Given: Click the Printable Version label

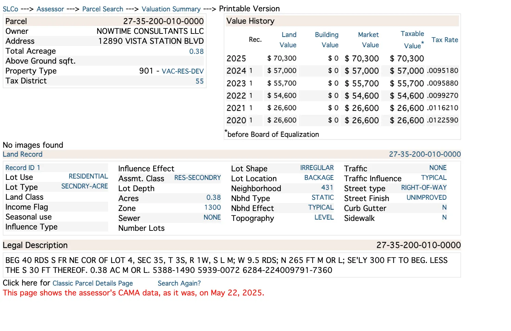Looking at the screenshot, I should click(x=249, y=9).
